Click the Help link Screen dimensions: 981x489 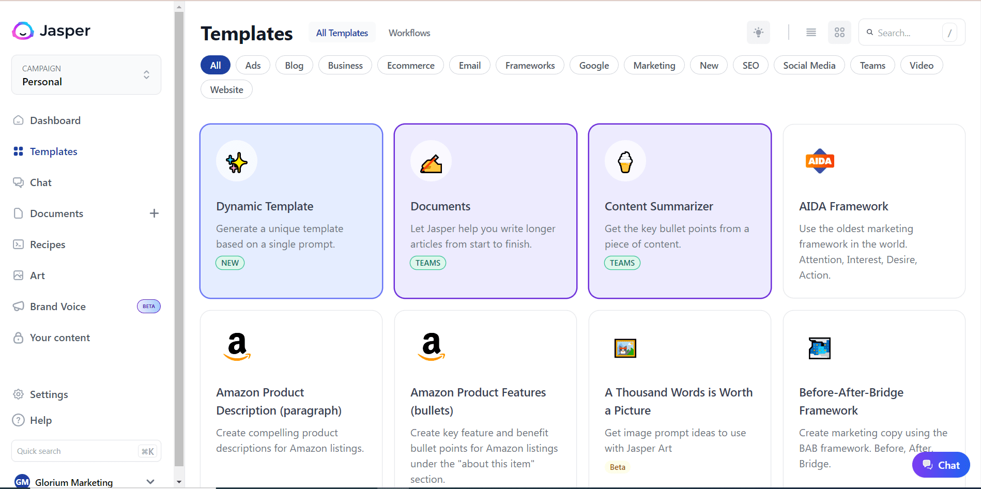pos(41,420)
